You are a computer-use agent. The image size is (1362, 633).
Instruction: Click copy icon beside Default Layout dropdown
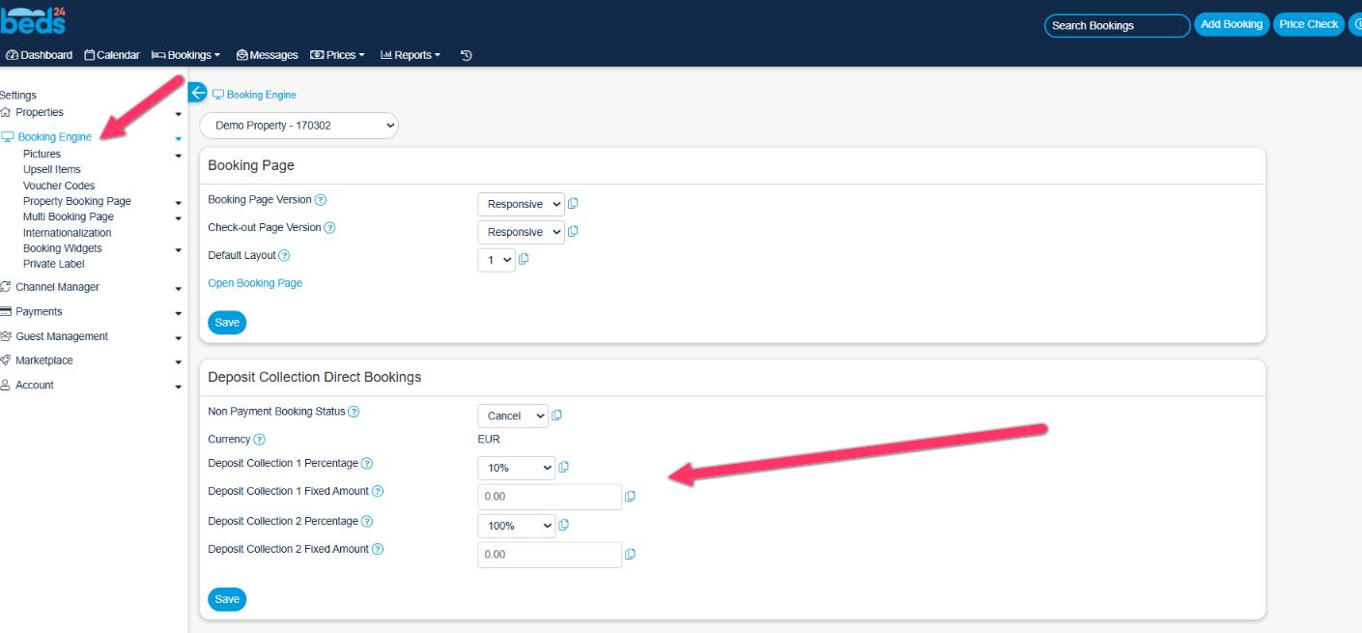(x=524, y=259)
